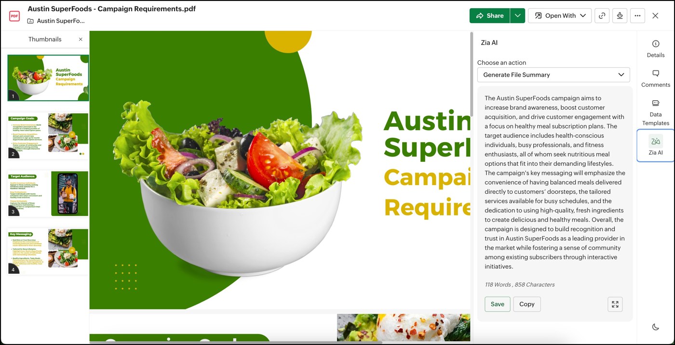This screenshot has width=675, height=345.
Task: Click the document vertical scrollbar
Action: tap(472, 75)
